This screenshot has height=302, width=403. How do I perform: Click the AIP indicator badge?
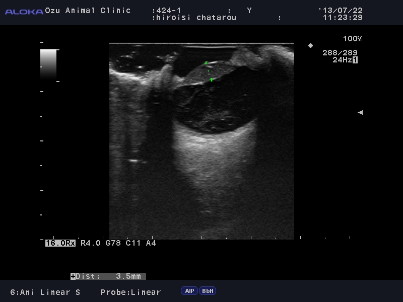189,291
